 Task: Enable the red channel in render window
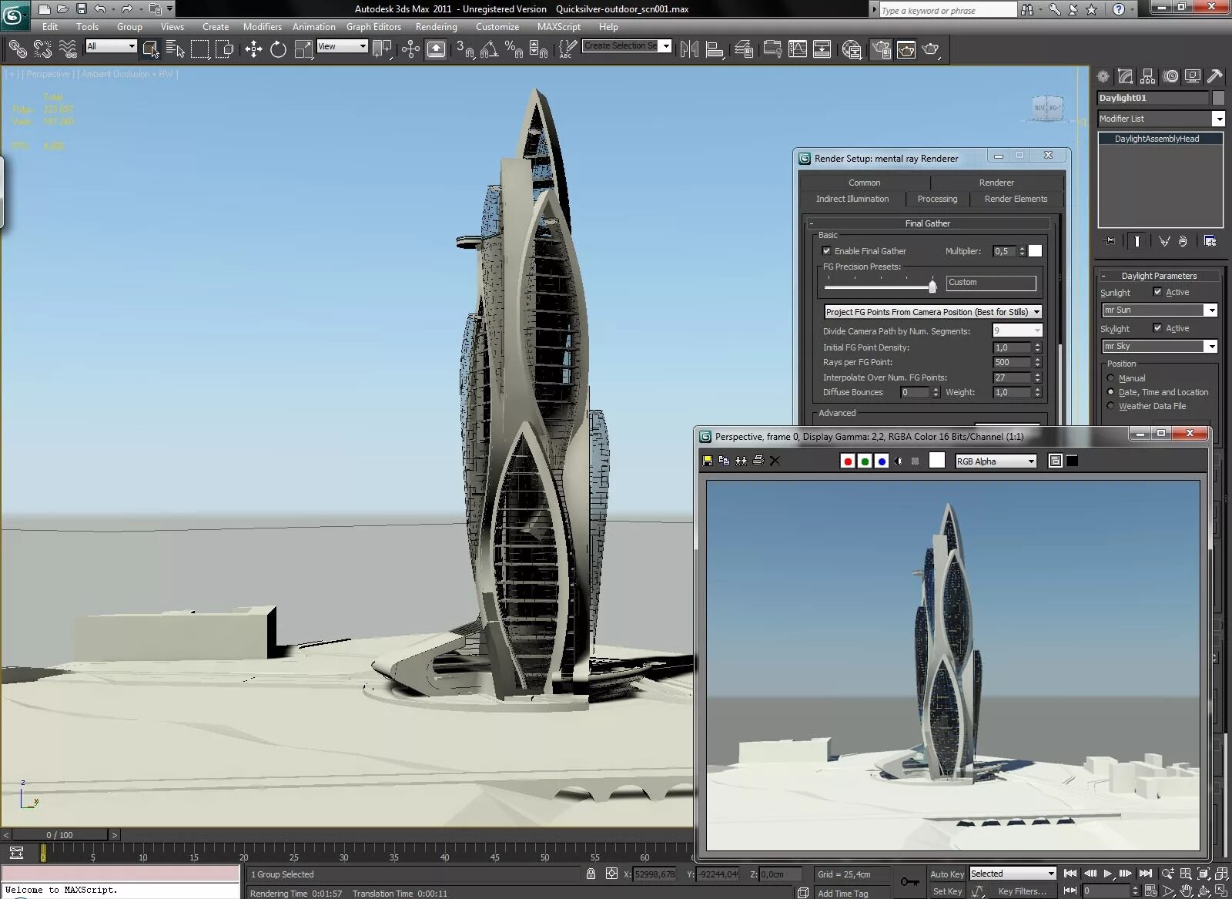coord(848,461)
